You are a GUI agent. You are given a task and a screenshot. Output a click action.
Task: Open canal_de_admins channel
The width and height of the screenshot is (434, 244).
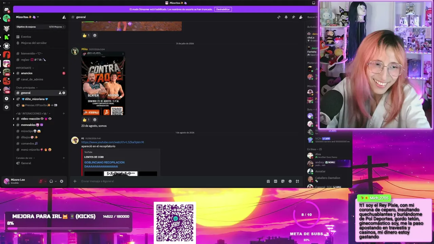pyautogui.click(x=40, y=79)
